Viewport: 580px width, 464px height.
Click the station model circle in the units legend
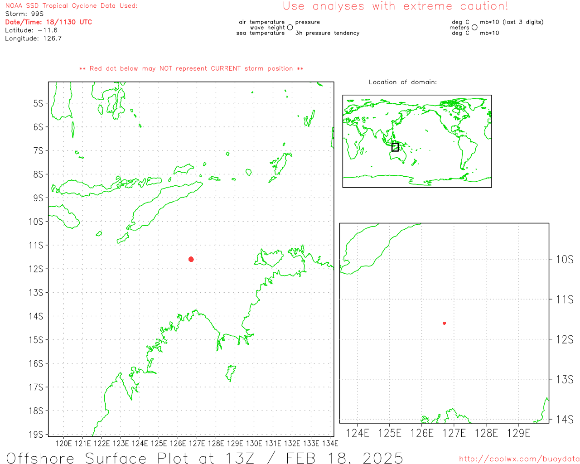tap(474, 27)
